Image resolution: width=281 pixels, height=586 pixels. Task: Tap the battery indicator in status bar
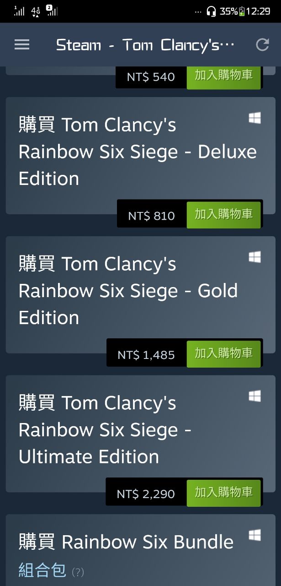pos(242,11)
